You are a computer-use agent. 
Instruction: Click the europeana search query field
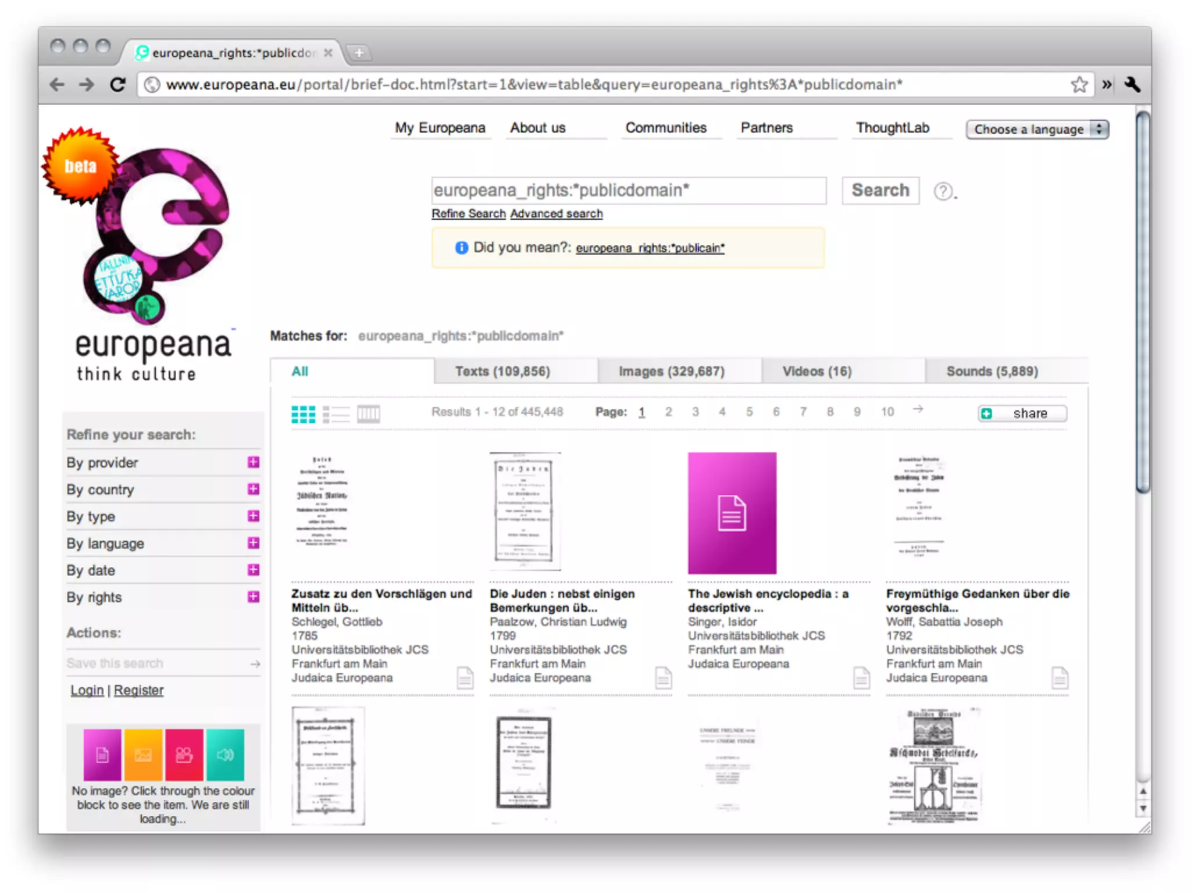[x=628, y=191]
